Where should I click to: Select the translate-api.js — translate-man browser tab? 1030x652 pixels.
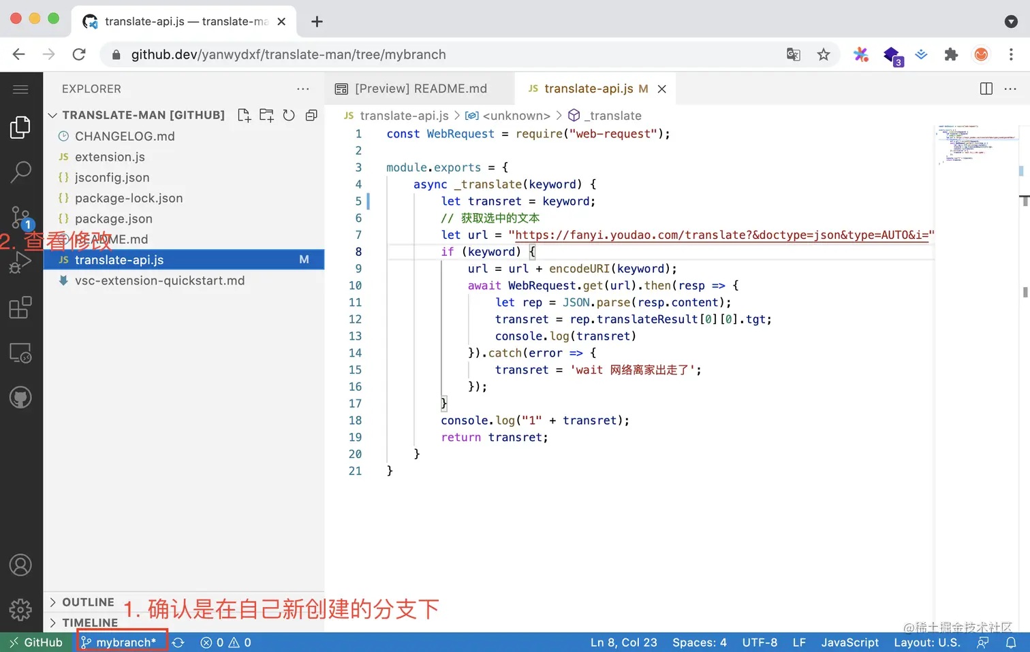184,22
